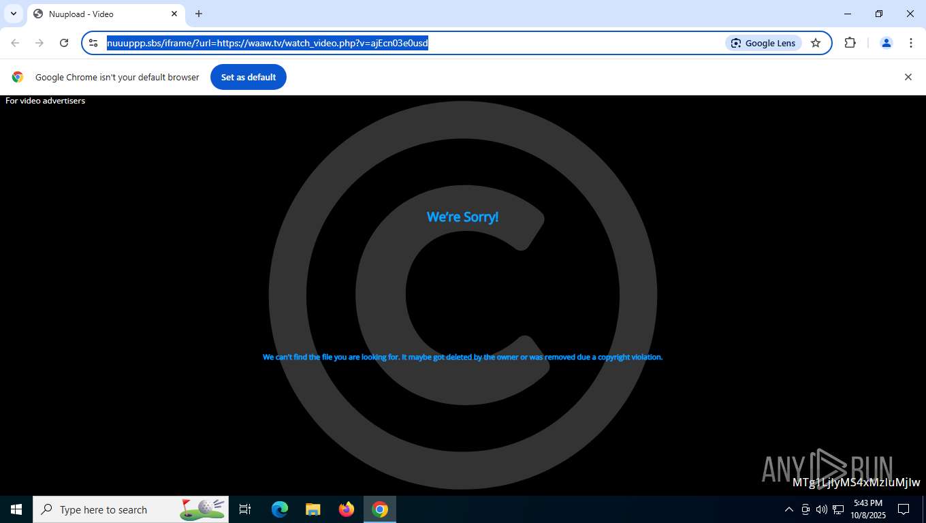Launch Microsoft Edge from taskbar

(280, 509)
